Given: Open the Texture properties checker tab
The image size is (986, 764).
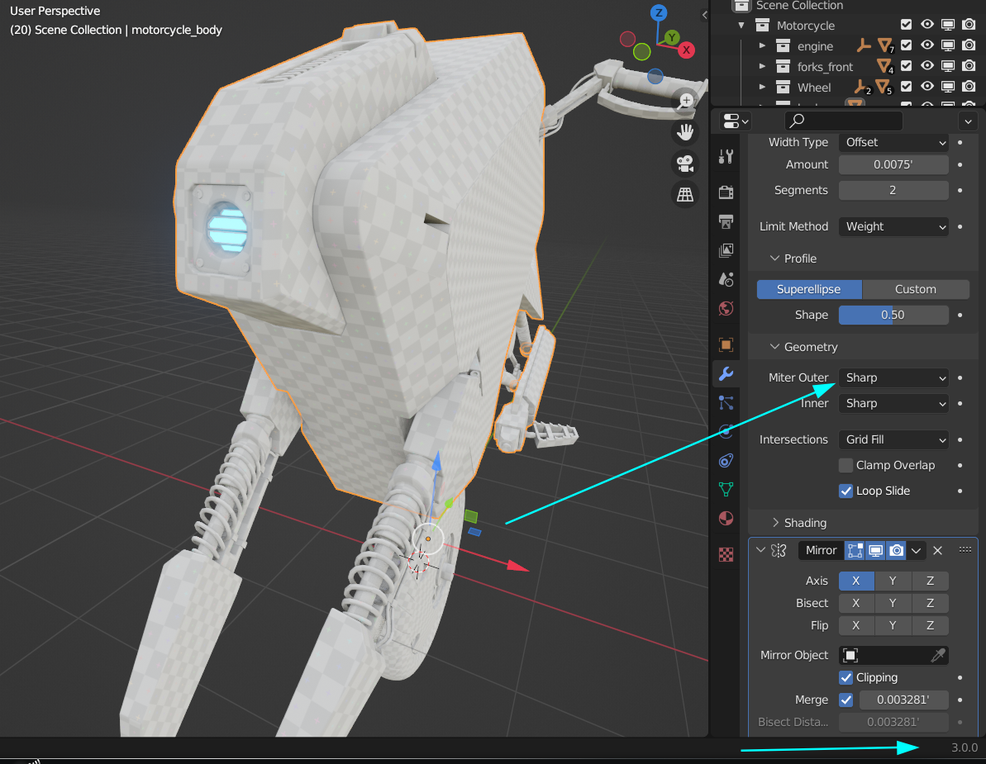Looking at the screenshot, I should 726,555.
